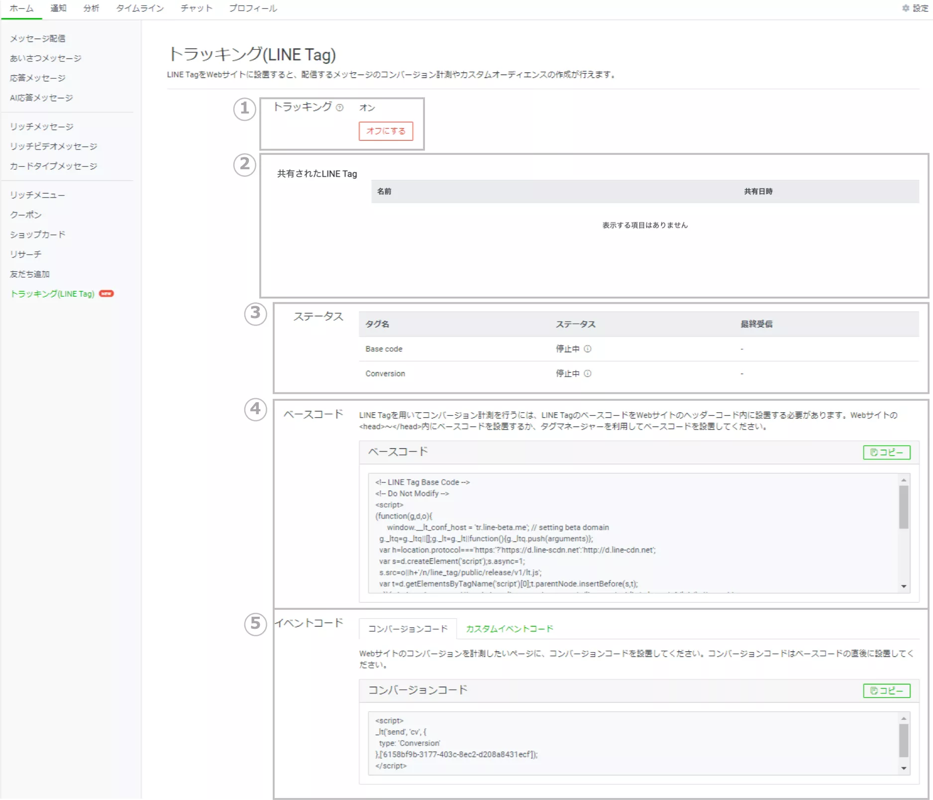
Task: Open the 分析 top menu
Action: 91,8
